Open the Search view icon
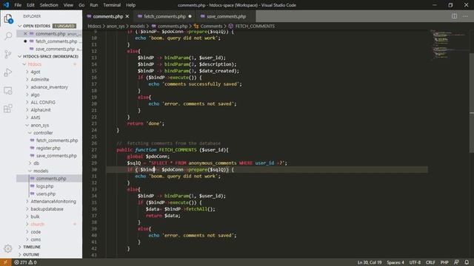The height and width of the screenshot is (266, 474). 8,36
